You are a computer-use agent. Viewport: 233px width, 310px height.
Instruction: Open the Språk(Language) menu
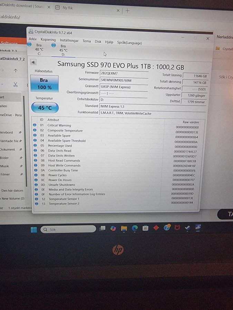pos(129,43)
